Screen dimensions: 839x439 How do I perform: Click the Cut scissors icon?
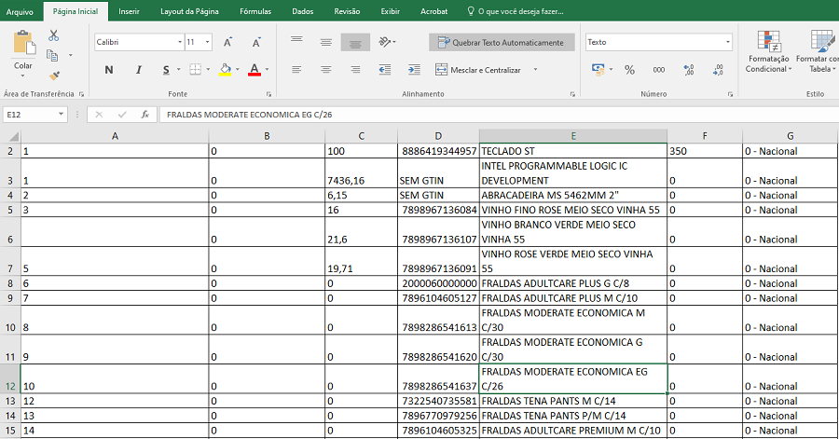(x=53, y=35)
